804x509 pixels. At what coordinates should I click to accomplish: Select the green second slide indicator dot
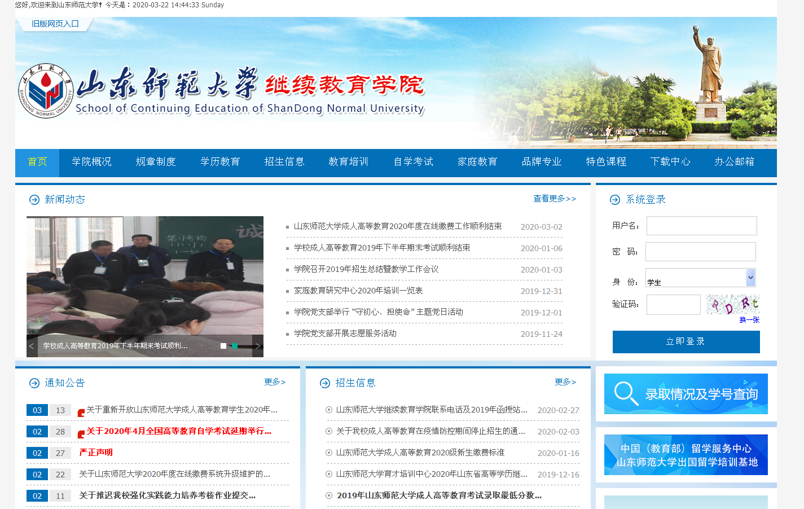tap(235, 346)
